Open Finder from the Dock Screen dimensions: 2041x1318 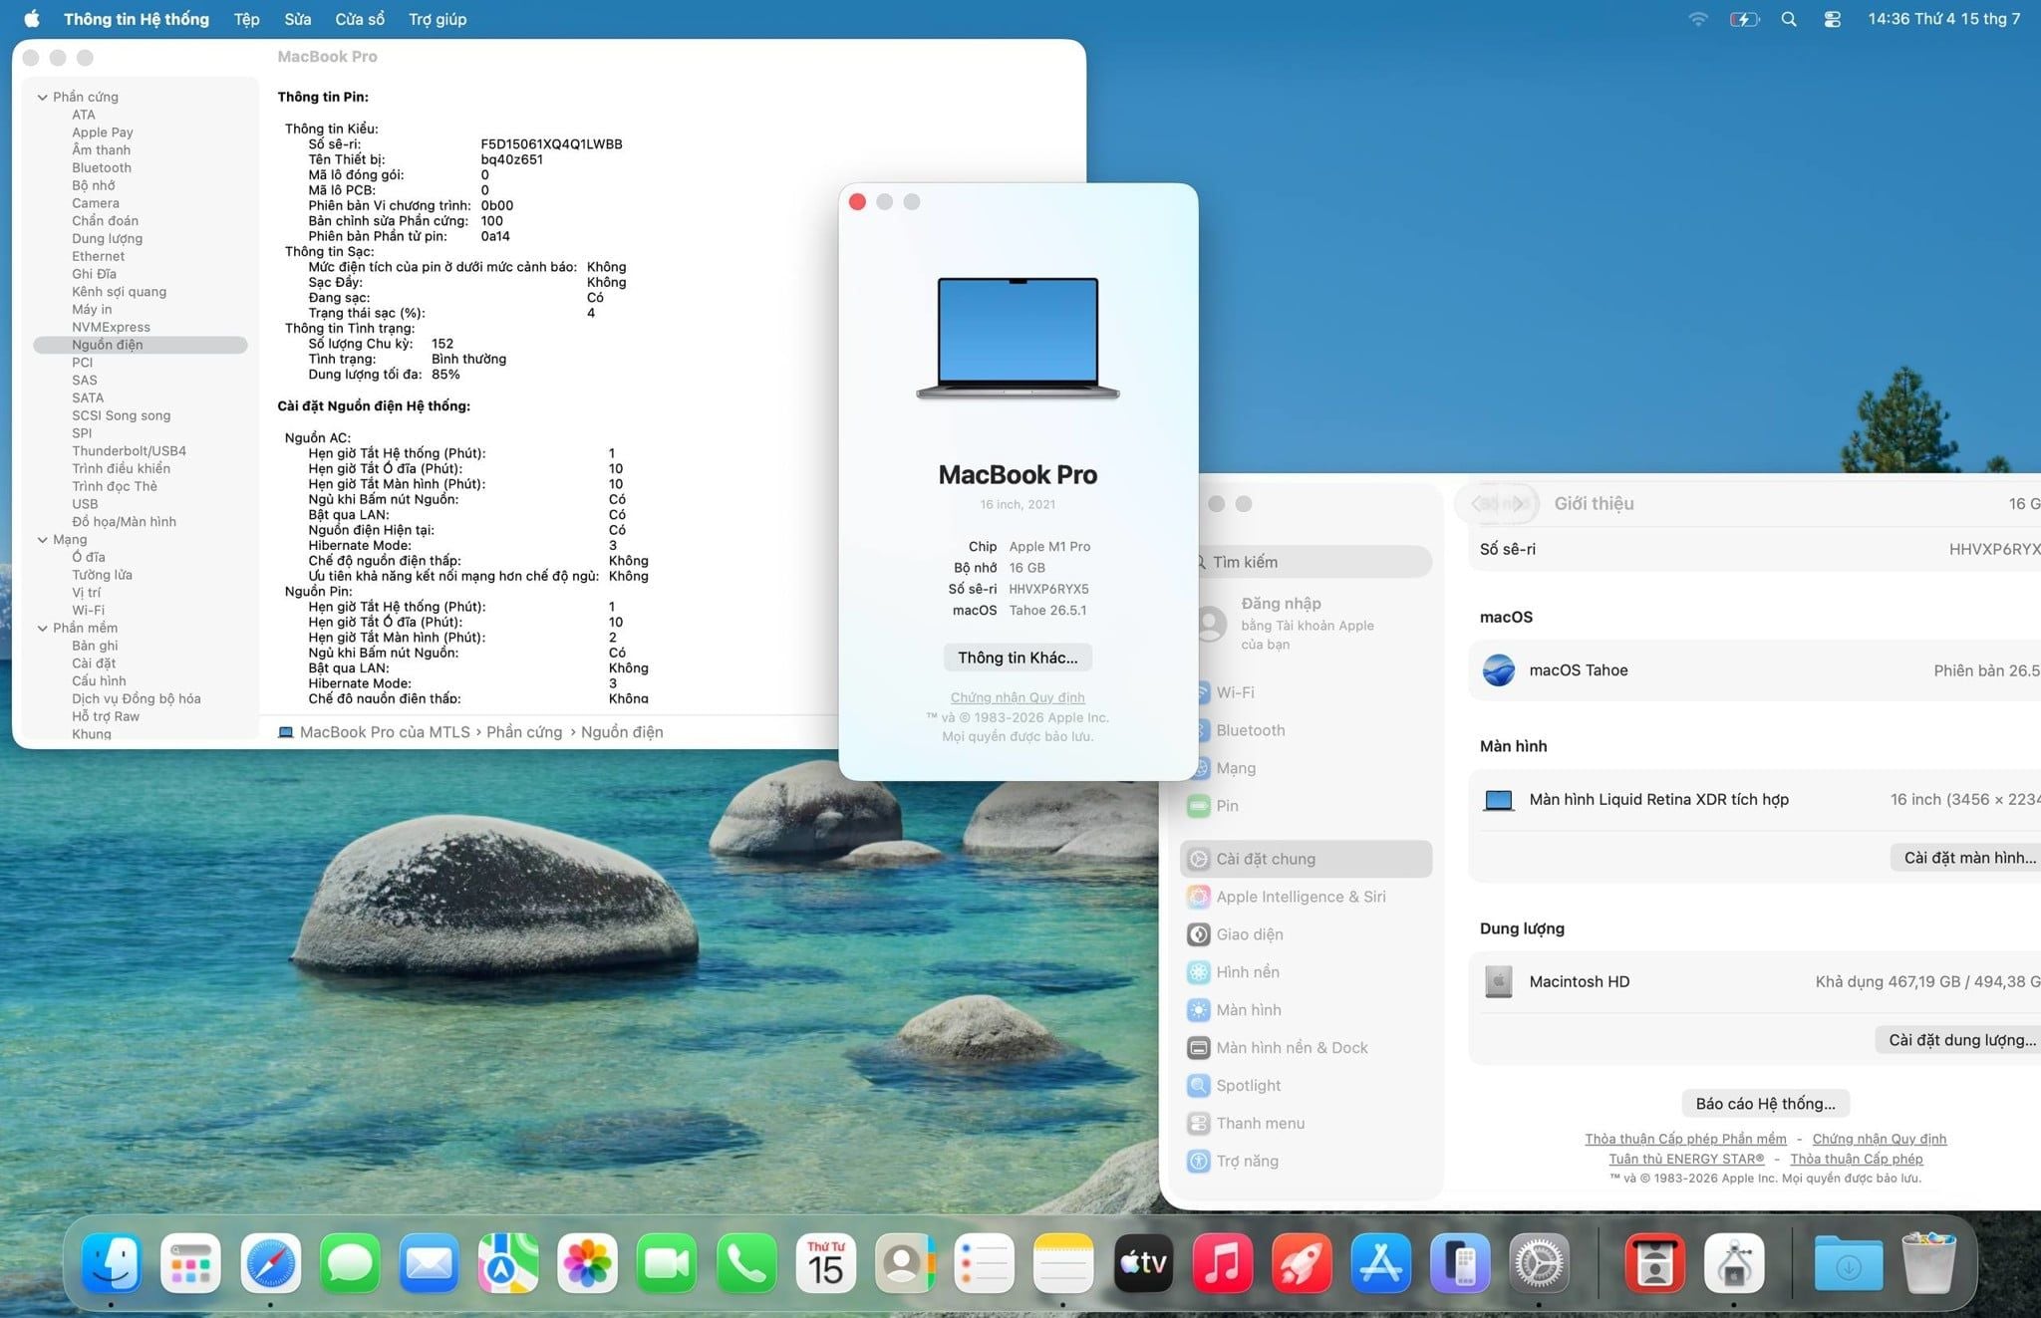coord(111,1263)
